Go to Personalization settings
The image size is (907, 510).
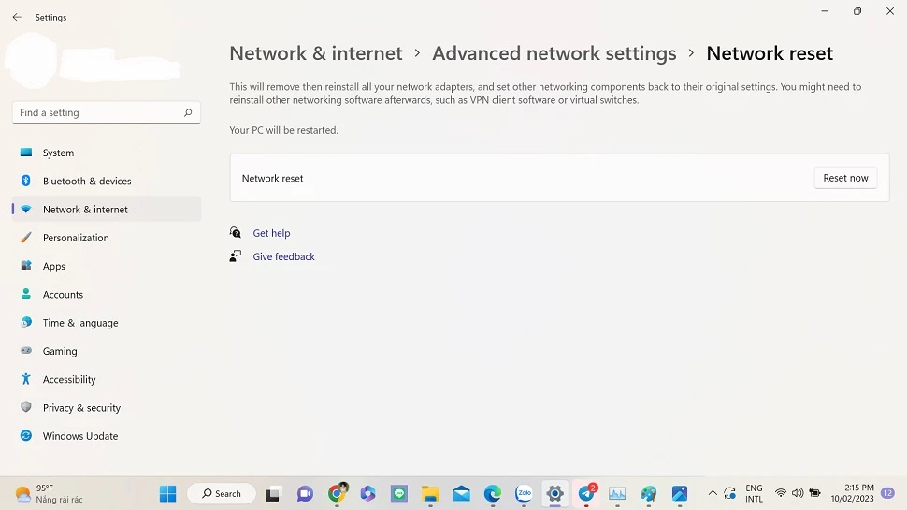76,238
